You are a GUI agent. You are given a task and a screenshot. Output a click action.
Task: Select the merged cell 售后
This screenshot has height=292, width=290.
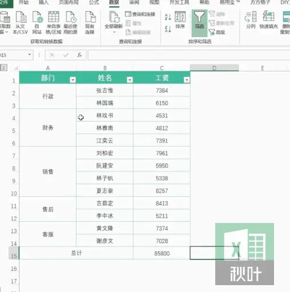click(48, 209)
